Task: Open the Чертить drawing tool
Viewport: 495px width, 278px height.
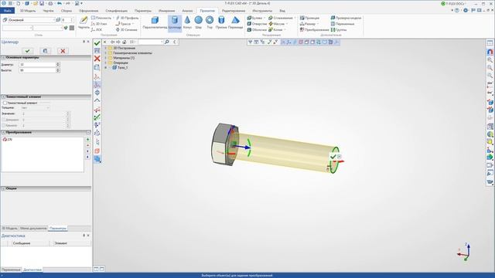Action: (84, 22)
